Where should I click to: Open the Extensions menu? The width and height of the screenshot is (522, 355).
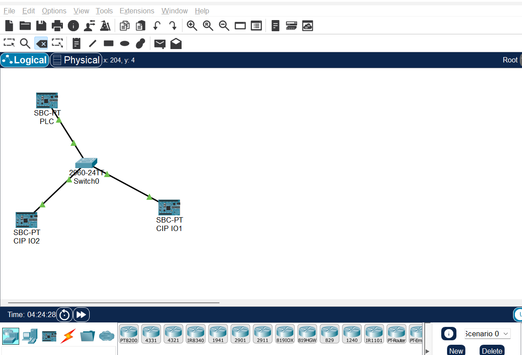coord(137,11)
